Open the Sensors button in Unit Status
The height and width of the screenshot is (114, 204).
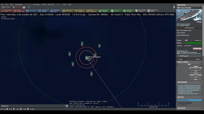(x=181, y=59)
